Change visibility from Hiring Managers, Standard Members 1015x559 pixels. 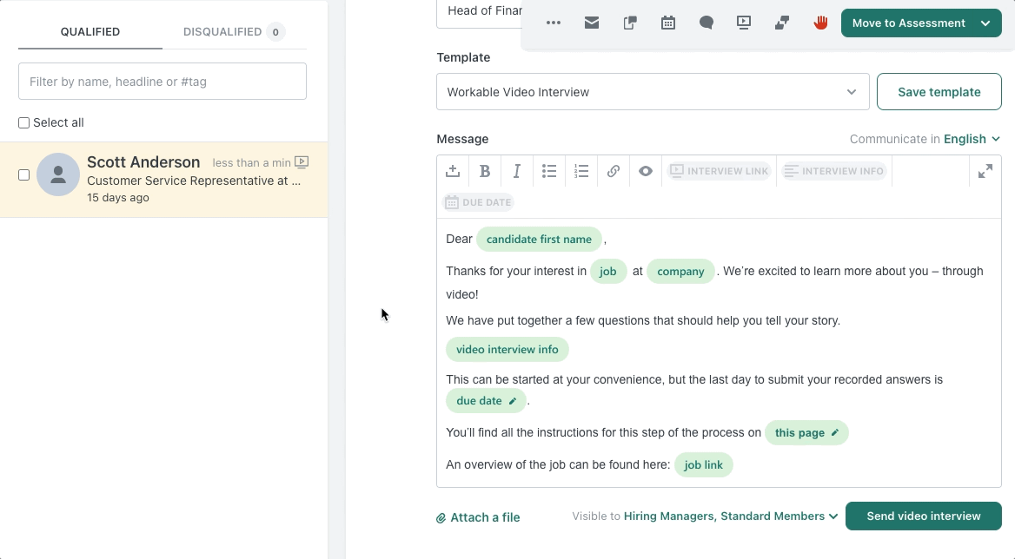[731, 516]
